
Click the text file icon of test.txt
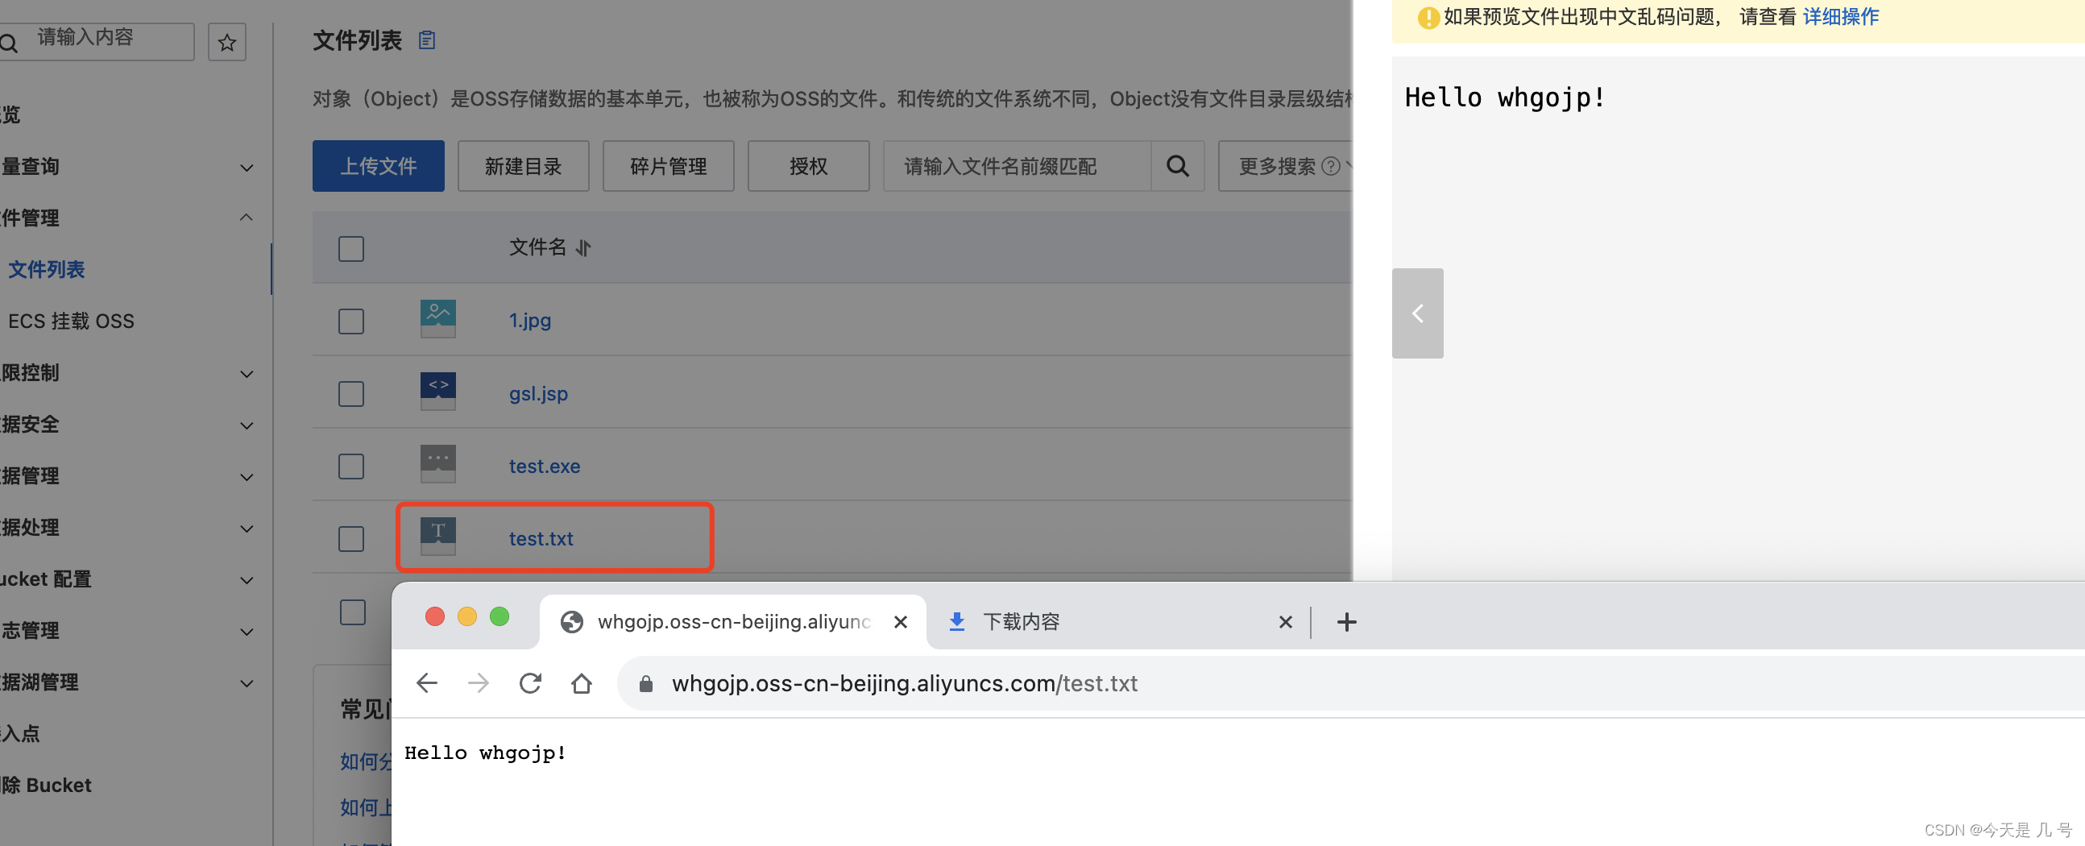(438, 537)
